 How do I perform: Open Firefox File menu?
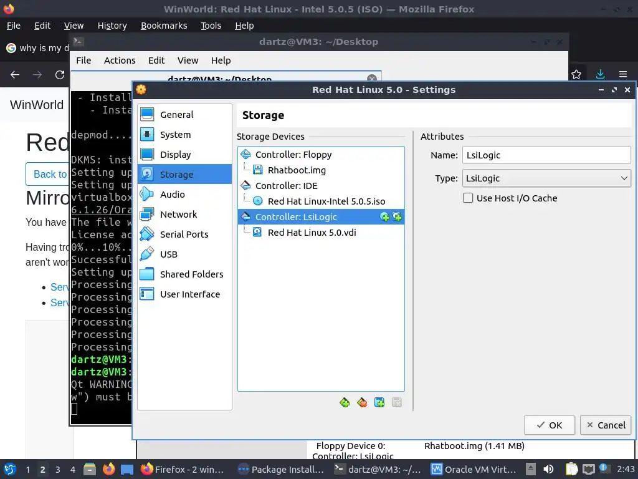(x=14, y=26)
